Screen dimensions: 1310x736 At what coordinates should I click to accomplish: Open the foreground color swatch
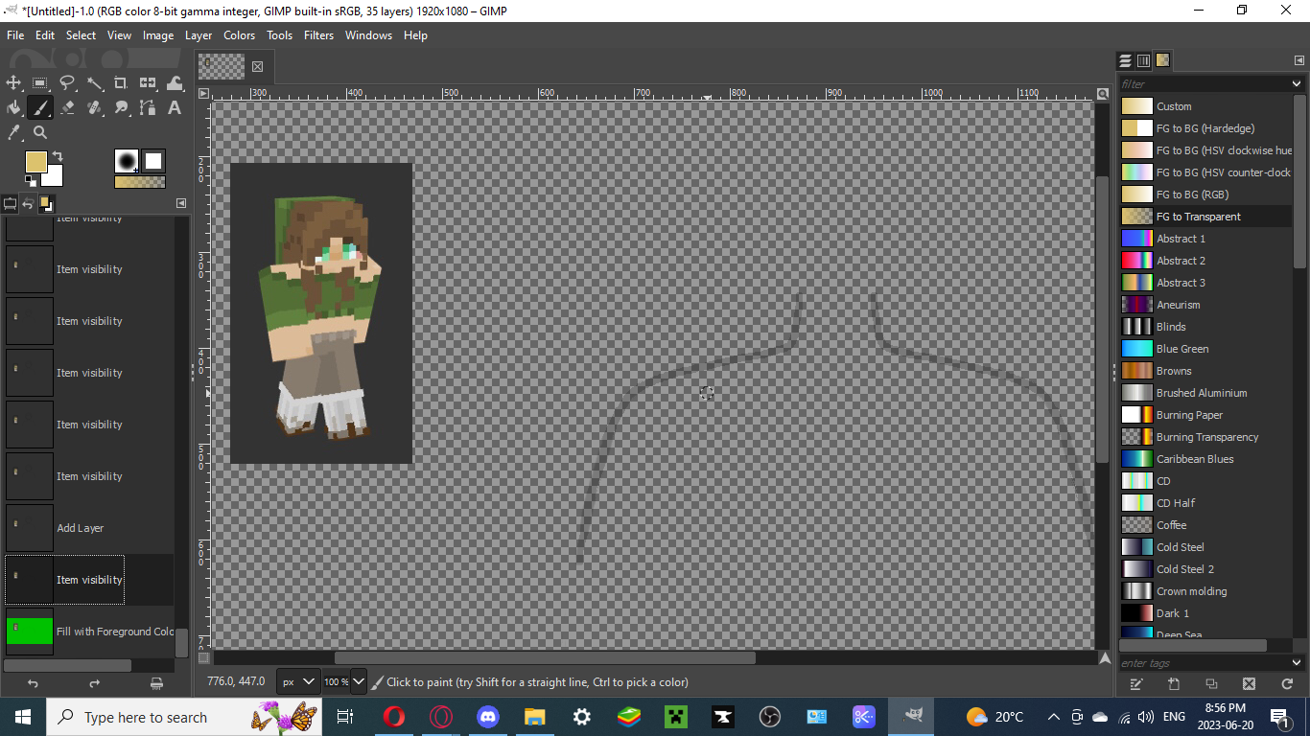(x=36, y=163)
